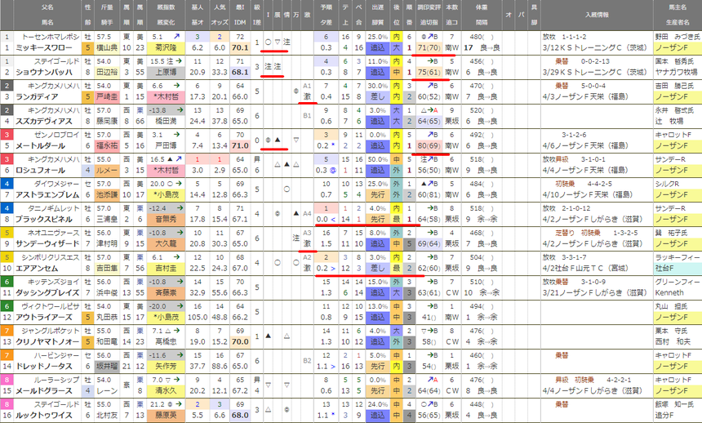Select the jockey 戸崎圭 cell

107,97
